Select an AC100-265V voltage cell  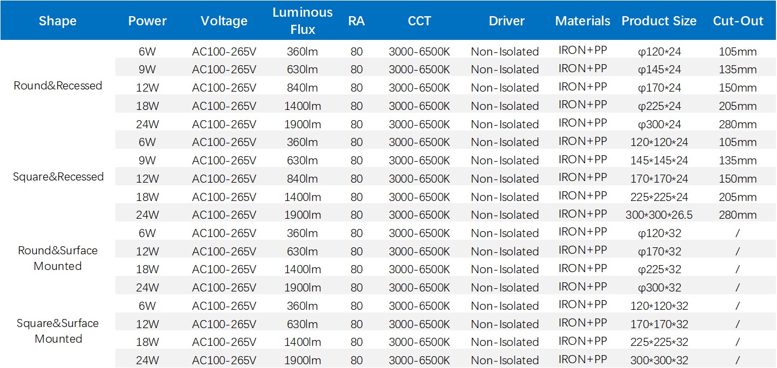[x=224, y=51]
